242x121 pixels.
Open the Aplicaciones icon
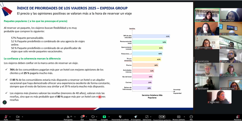147,116
